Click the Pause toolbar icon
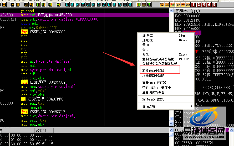 click(18, 5)
